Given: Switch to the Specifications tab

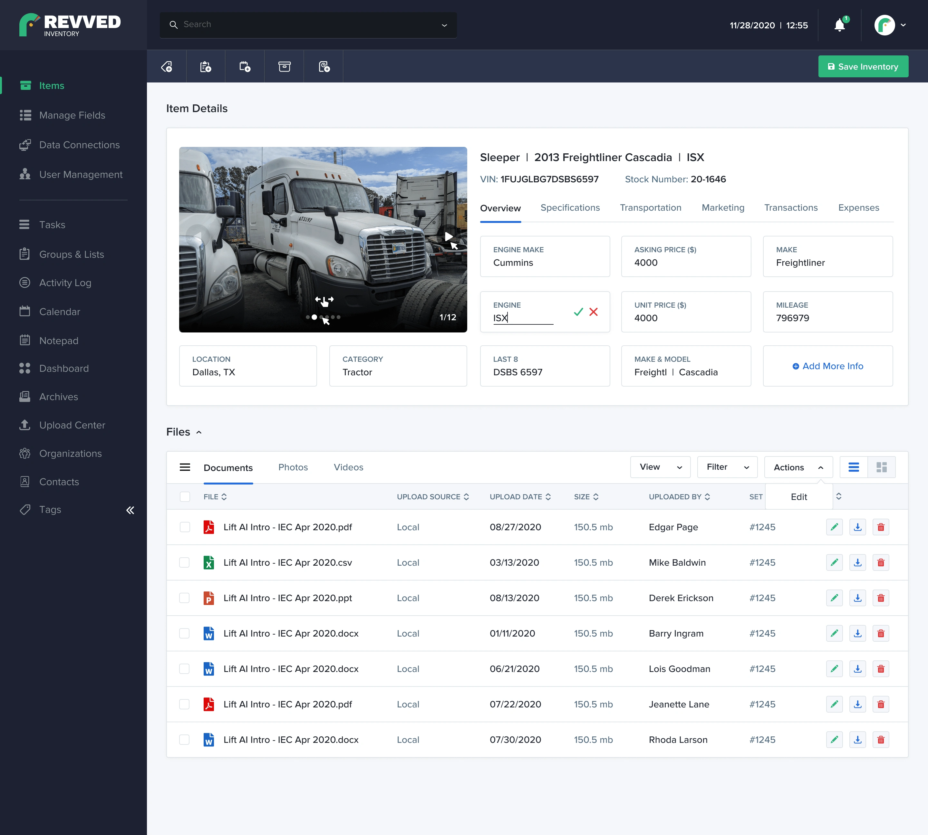Looking at the screenshot, I should pos(570,208).
